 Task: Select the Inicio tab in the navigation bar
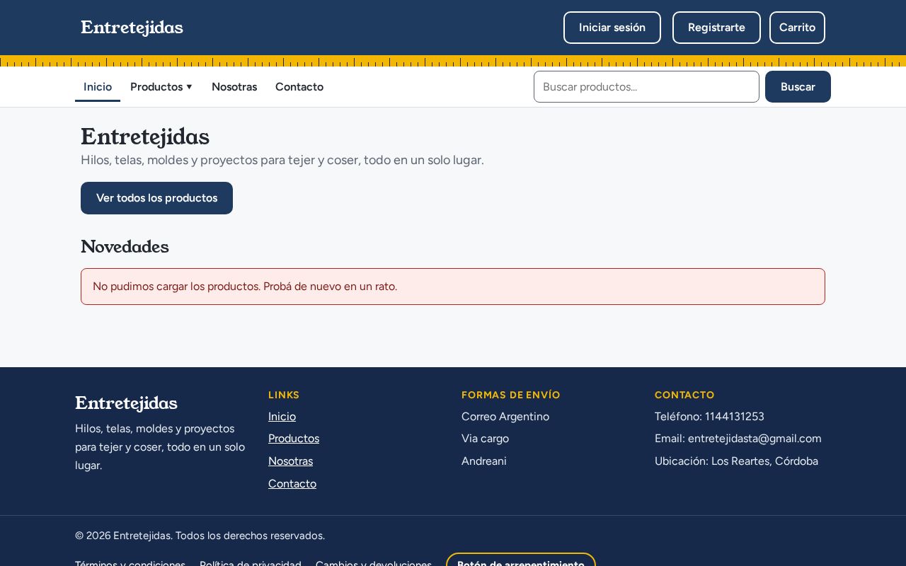[x=98, y=87]
